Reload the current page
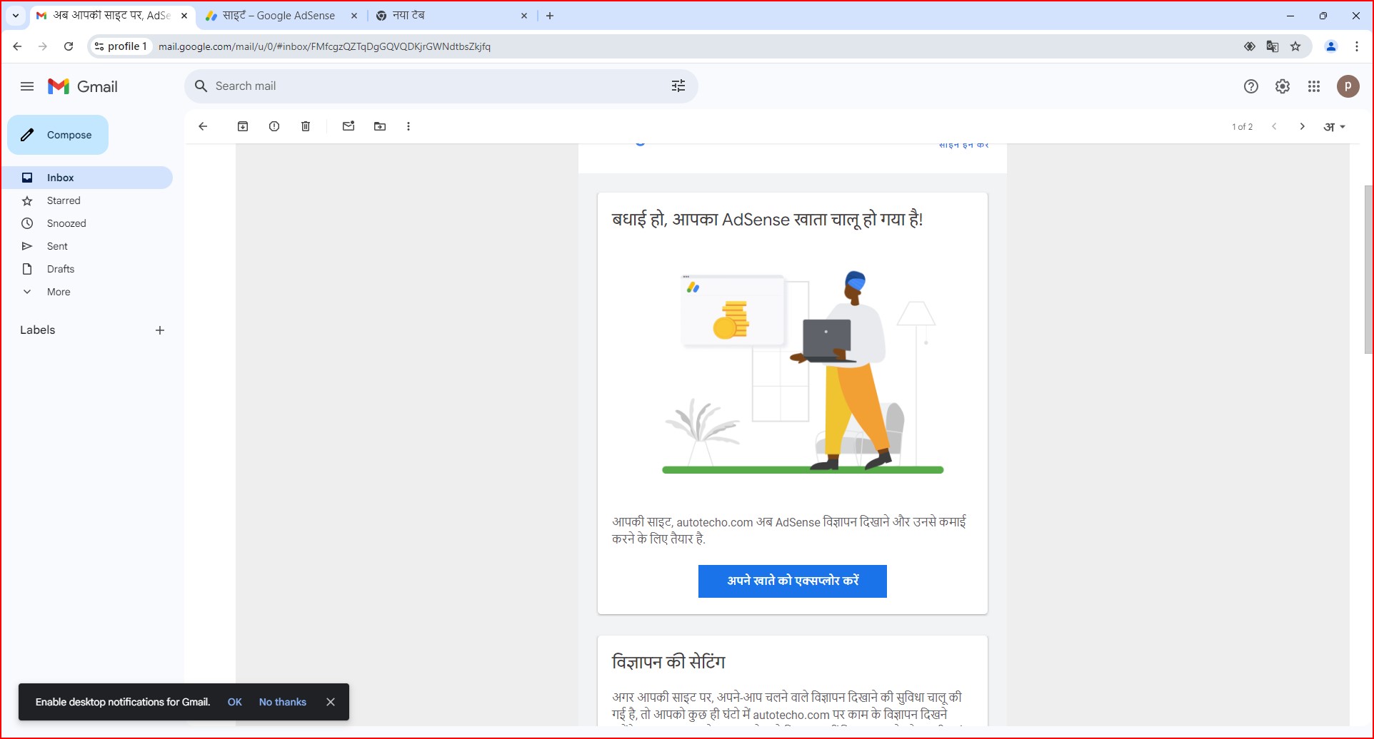Screen dimensions: 1374x739 [x=69, y=46]
